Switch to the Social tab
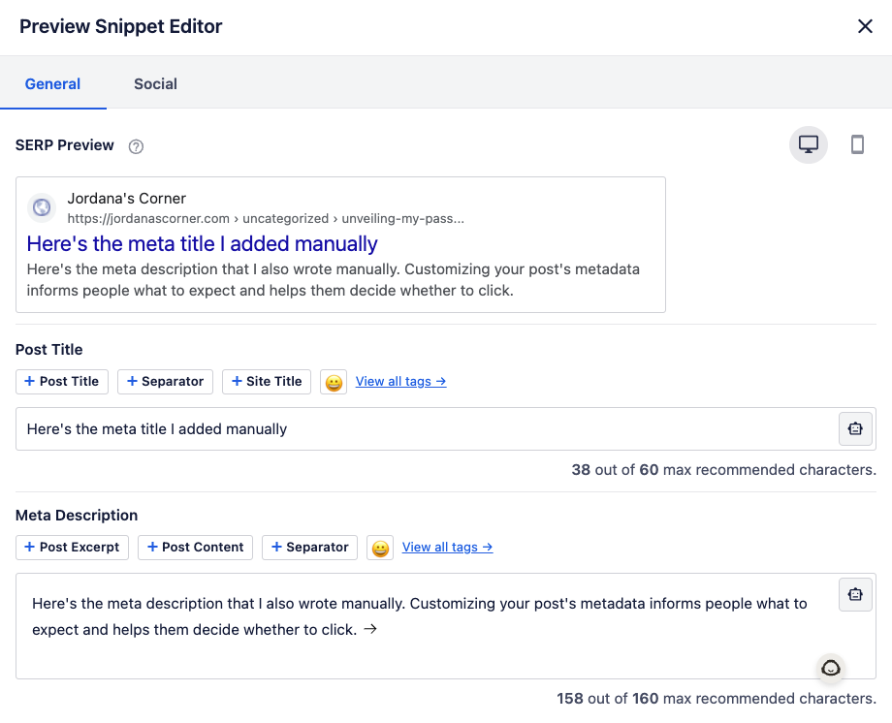 pos(155,84)
